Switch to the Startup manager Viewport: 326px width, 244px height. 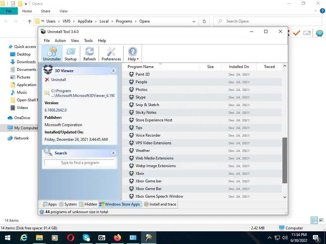(70, 53)
